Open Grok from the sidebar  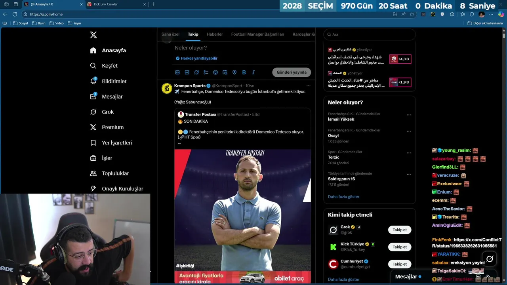tap(102, 112)
